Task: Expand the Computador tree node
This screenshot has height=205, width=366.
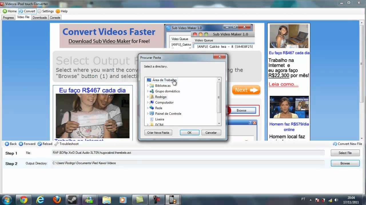Action: click(148, 102)
